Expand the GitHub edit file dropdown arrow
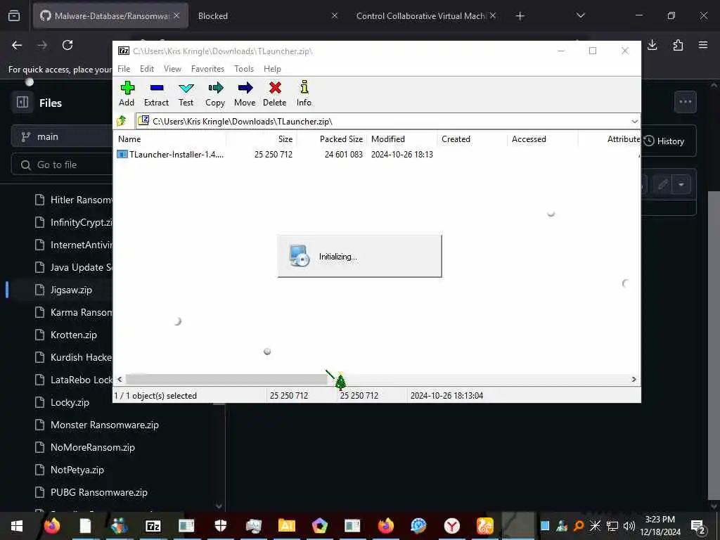The width and height of the screenshot is (720, 540). (x=681, y=185)
